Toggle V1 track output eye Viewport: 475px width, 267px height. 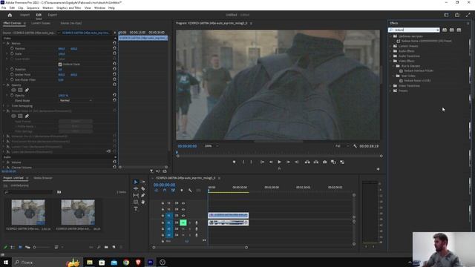click(183, 216)
